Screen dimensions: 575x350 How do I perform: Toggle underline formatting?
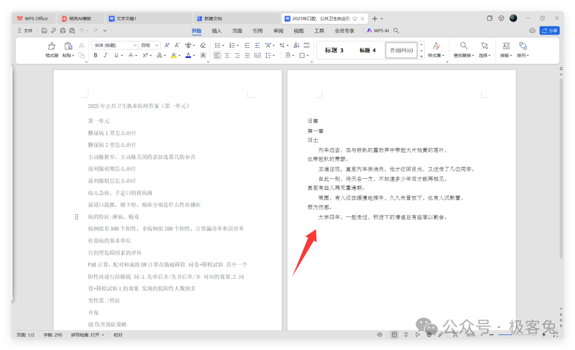[116, 55]
